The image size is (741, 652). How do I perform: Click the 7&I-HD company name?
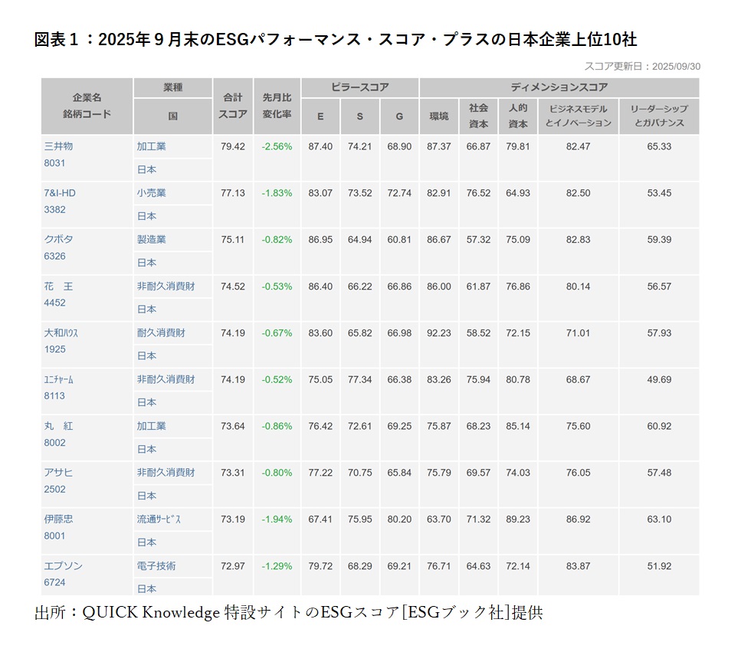click(60, 193)
